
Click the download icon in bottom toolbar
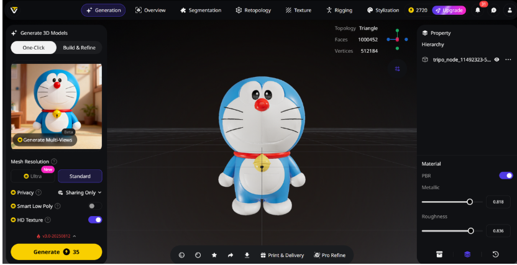[x=247, y=255]
